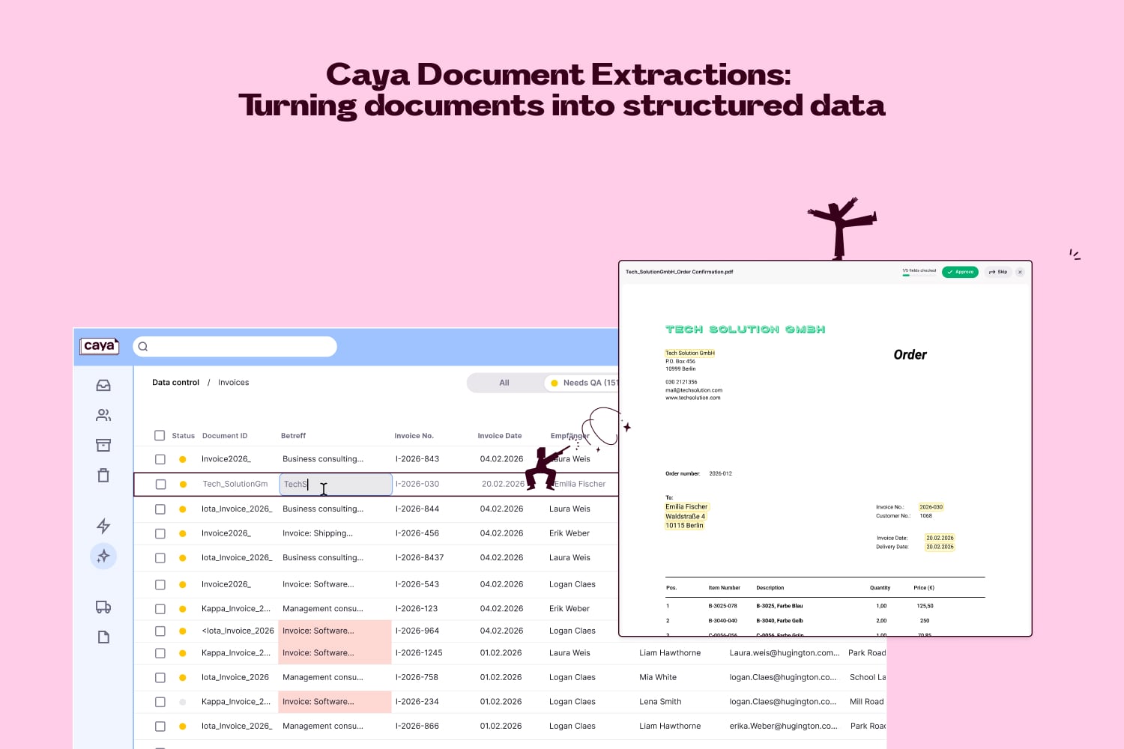Click the yellow status dot of row I-2026-456
1124x749 pixels.
coord(182,533)
